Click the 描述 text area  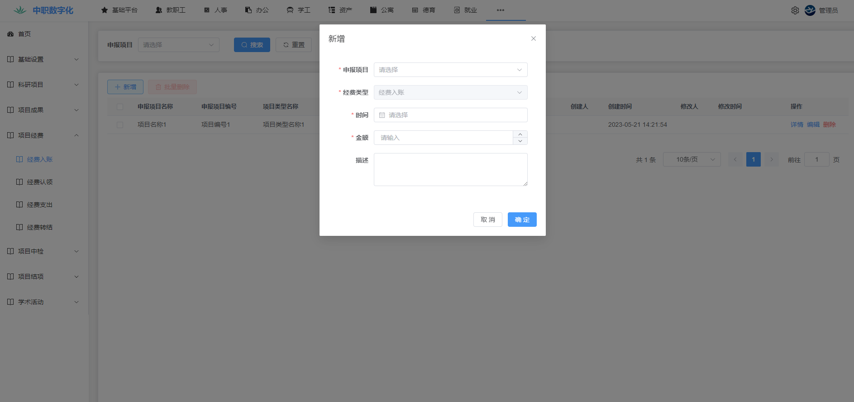point(450,169)
